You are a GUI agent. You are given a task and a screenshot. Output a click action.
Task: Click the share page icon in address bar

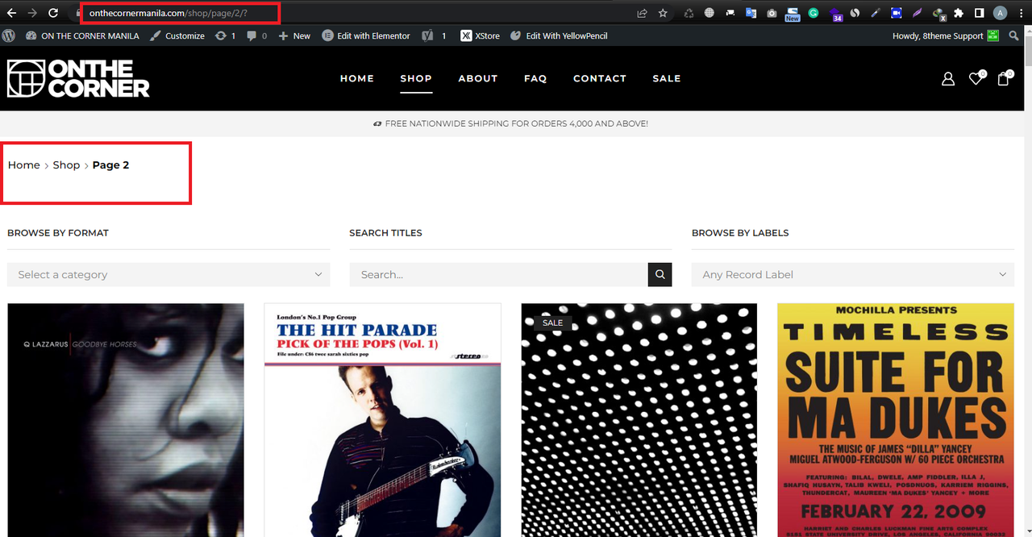click(x=642, y=13)
